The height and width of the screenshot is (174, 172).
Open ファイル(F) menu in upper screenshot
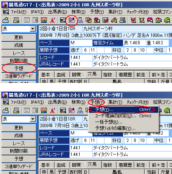tap(18, 12)
